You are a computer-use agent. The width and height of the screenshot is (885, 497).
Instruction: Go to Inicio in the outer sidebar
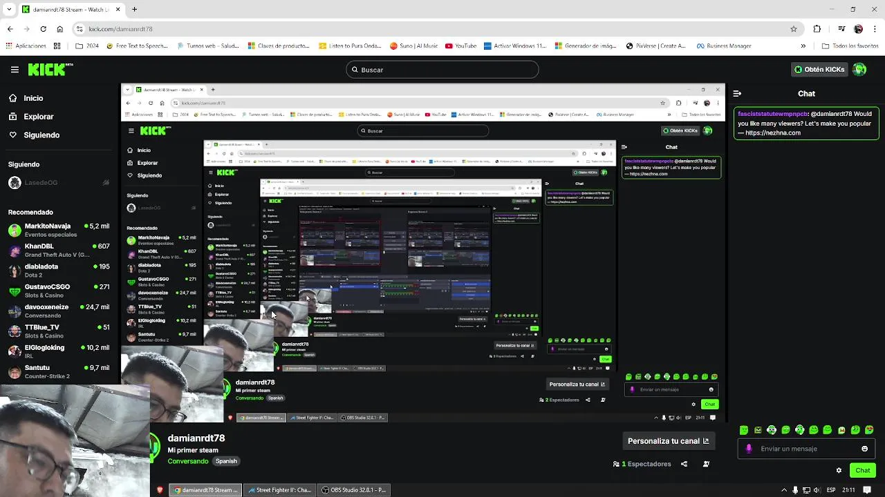(x=33, y=98)
